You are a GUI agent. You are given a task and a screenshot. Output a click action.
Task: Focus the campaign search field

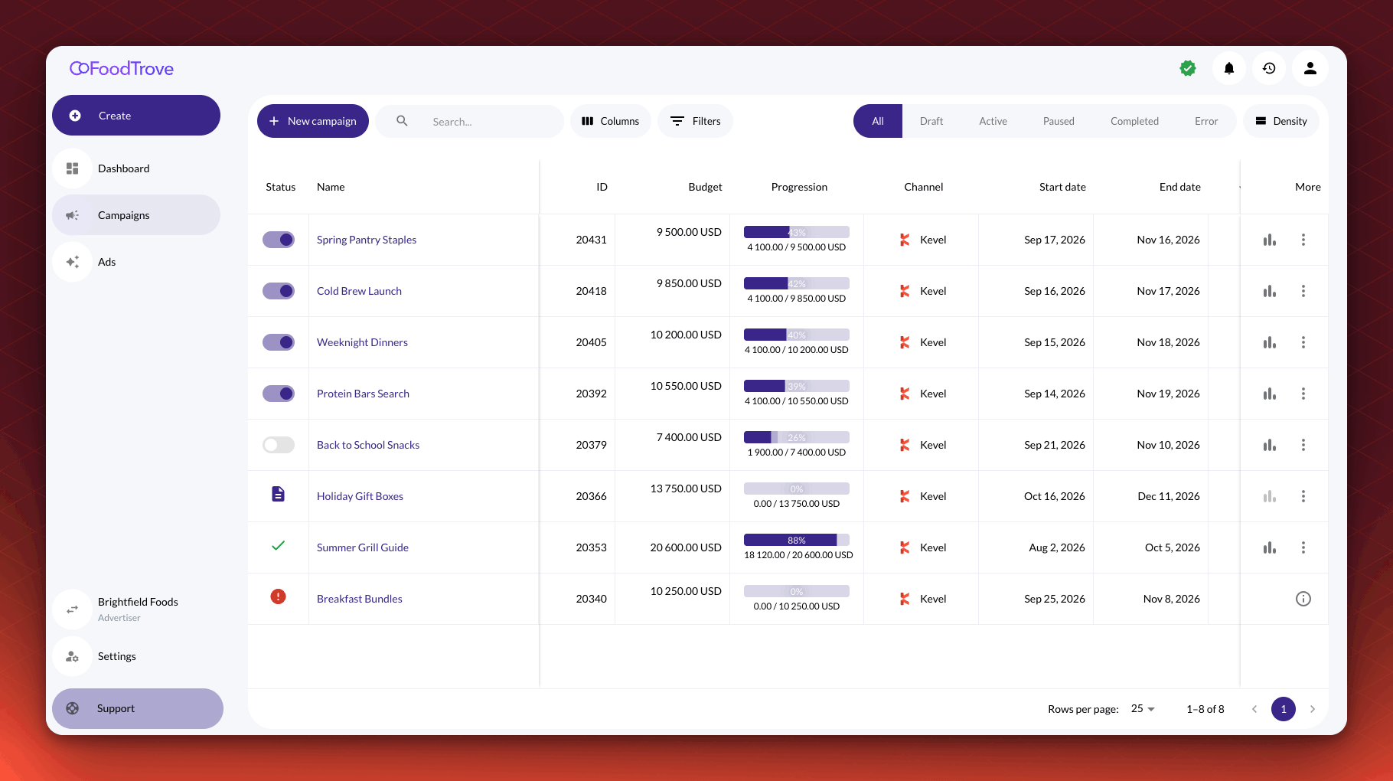coord(470,121)
